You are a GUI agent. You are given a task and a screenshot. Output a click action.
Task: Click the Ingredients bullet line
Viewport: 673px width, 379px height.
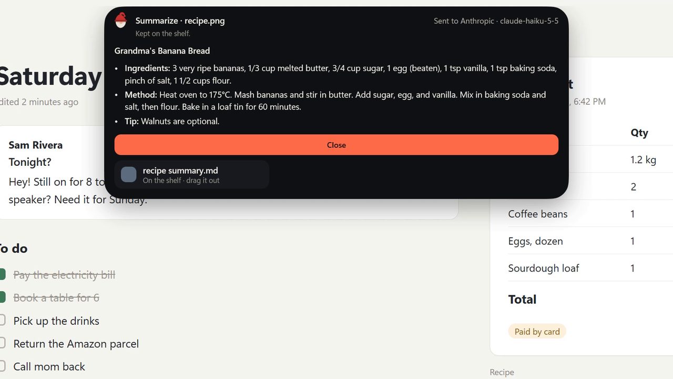(341, 74)
